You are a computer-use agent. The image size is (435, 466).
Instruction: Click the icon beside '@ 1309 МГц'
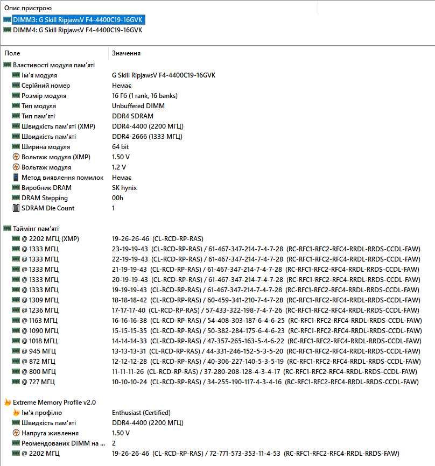pos(16,300)
